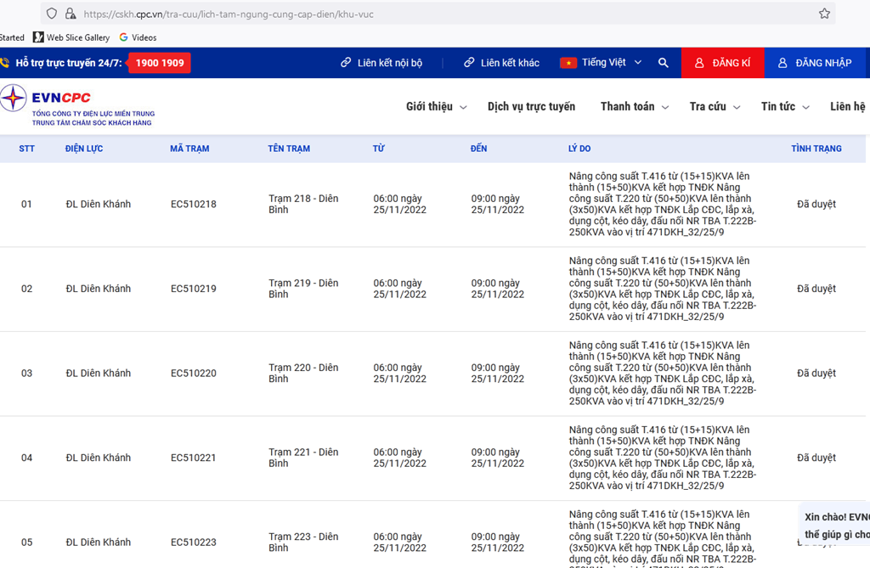Open Liên kết khác link
The width and height of the screenshot is (870, 568).
pyautogui.click(x=501, y=63)
